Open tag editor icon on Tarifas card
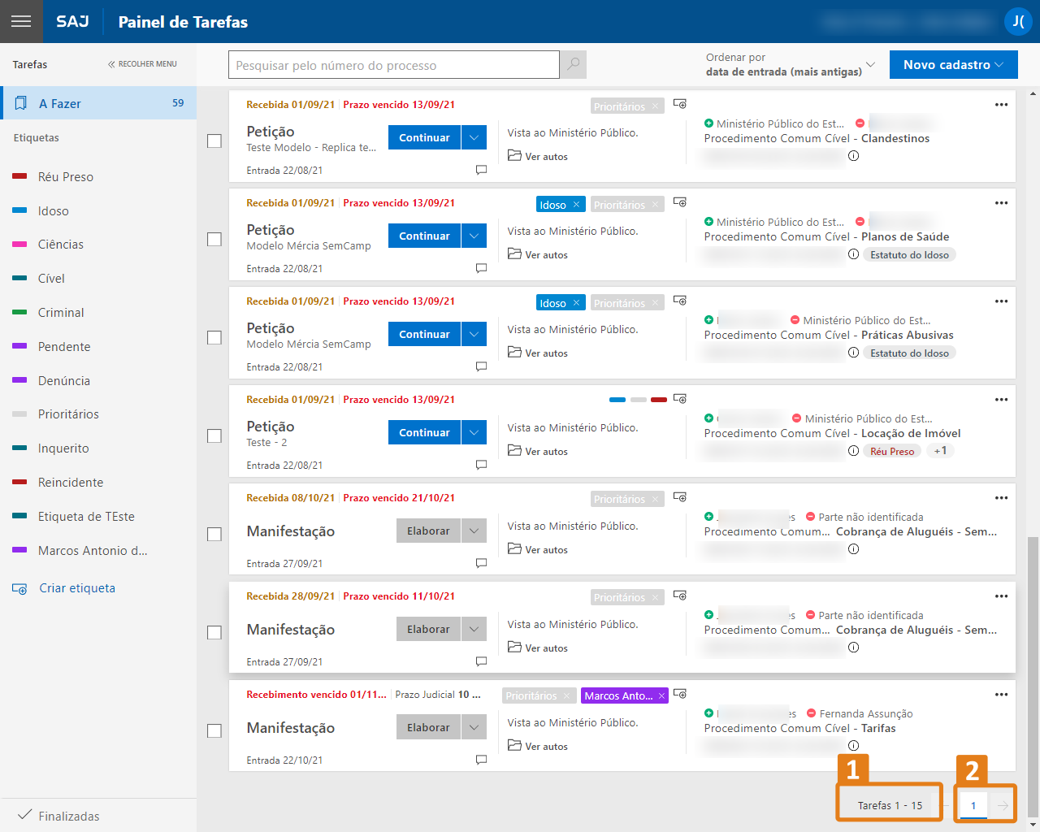Screen dimensions: 1040x832 [680, 694]
